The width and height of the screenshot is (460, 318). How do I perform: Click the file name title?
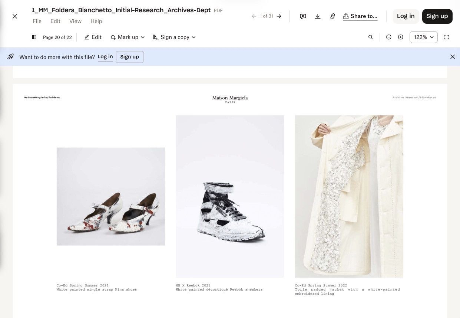point(121,10)
